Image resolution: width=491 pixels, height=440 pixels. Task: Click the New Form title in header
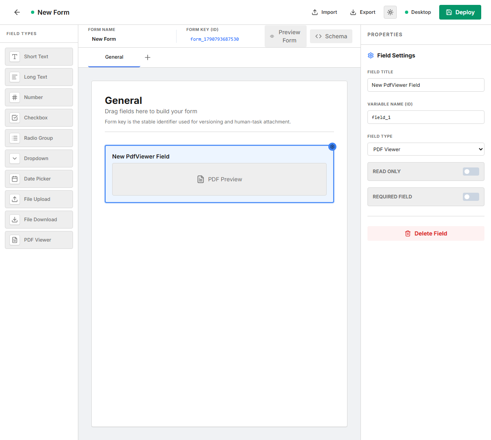[53, 12]
